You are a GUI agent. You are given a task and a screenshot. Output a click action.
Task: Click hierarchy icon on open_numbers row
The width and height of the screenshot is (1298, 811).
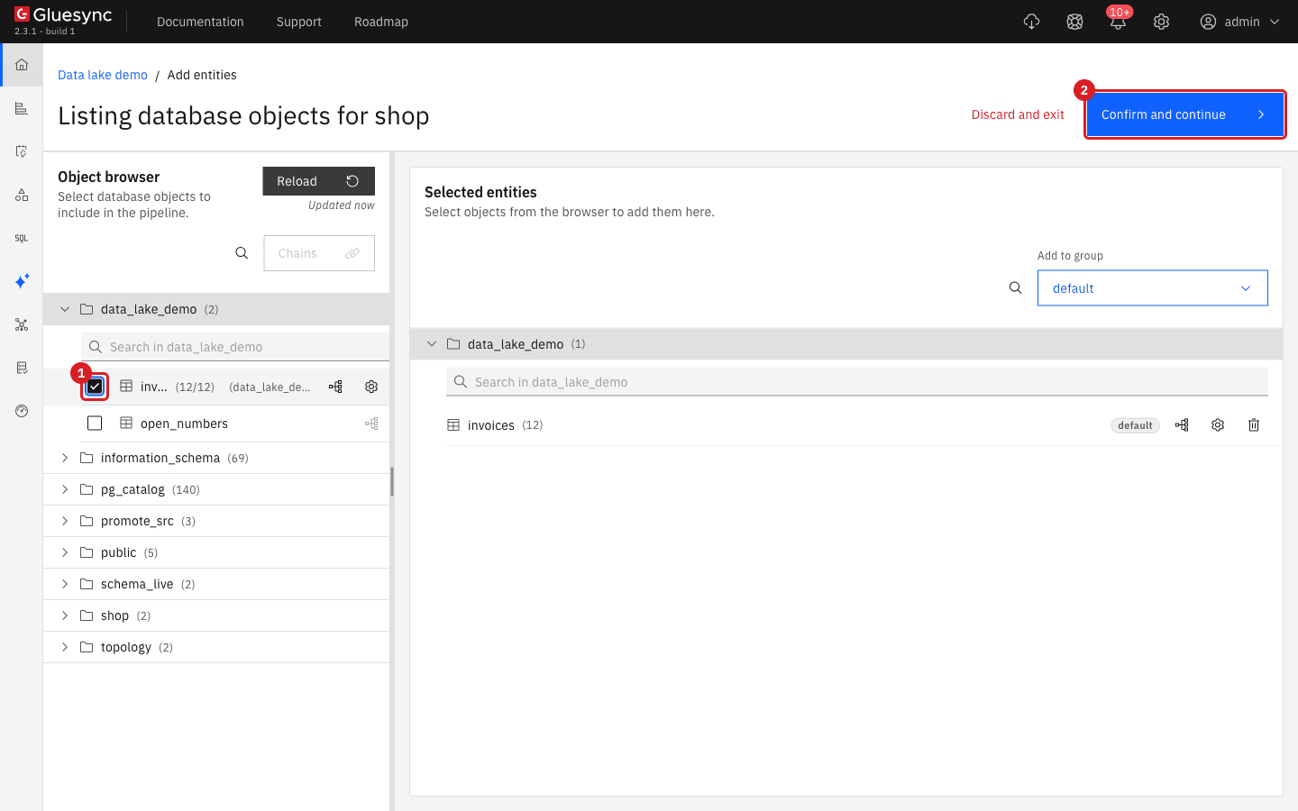(x=371, y=424)
